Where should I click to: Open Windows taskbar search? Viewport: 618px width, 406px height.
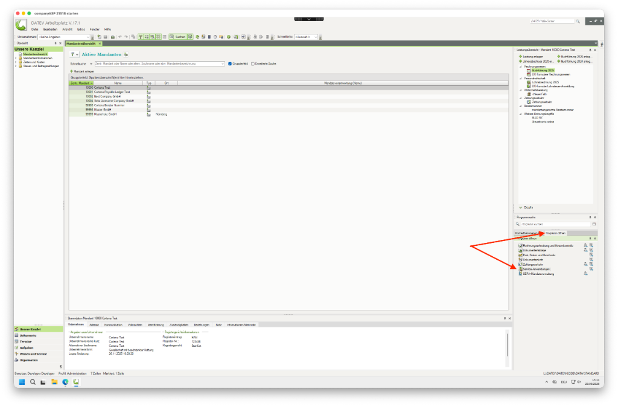[33, 382]
